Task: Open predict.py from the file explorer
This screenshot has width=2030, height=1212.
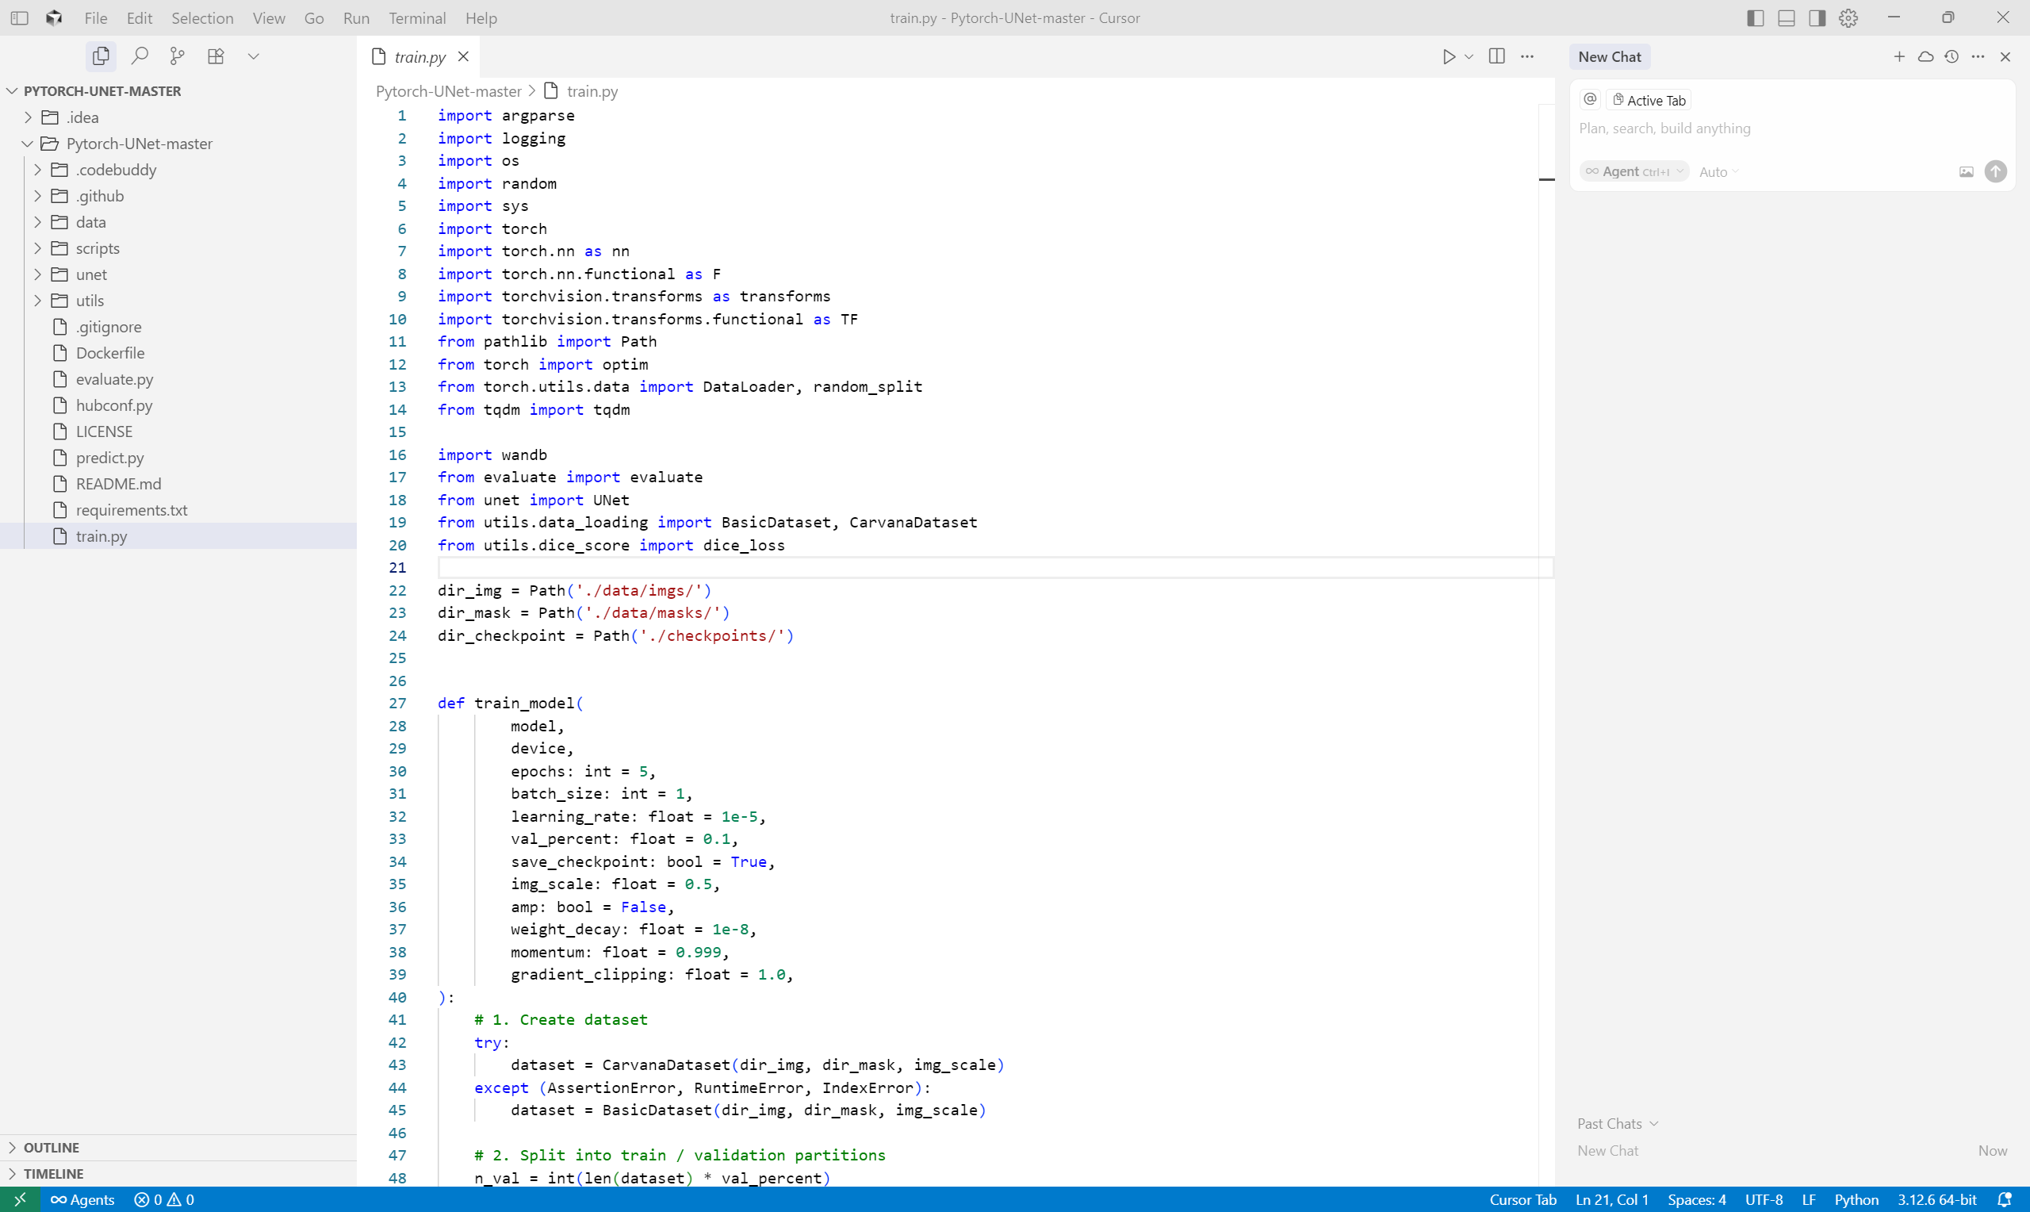Action: coord(109,458)
